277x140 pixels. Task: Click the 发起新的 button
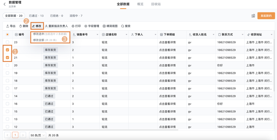[266, 16]
